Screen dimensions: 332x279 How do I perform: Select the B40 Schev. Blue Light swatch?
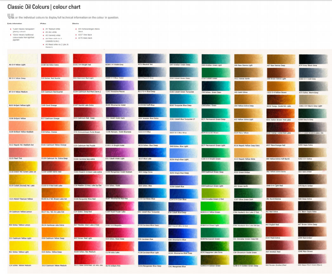[x=184, y=140]
